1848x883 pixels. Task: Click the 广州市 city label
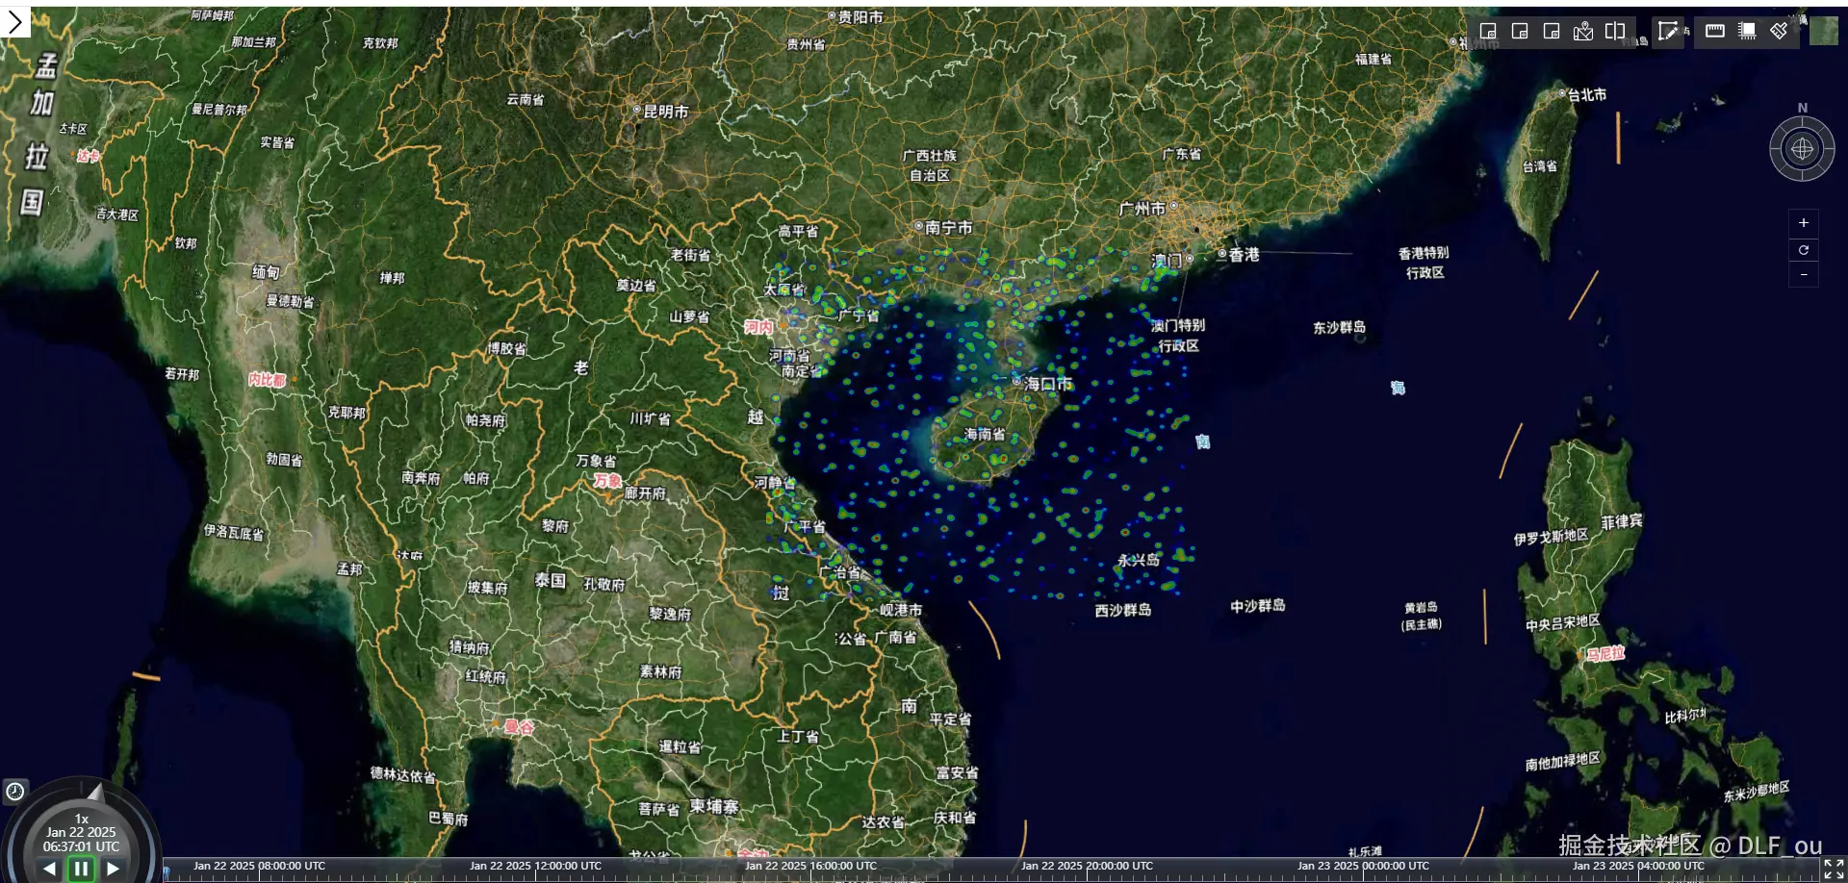tap(1142, 209)
